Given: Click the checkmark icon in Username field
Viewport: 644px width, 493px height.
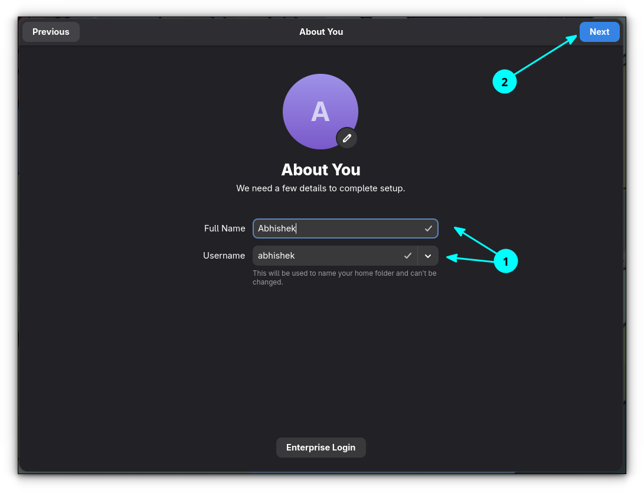Looking at the screenshot, I should [x=407, y=256].
